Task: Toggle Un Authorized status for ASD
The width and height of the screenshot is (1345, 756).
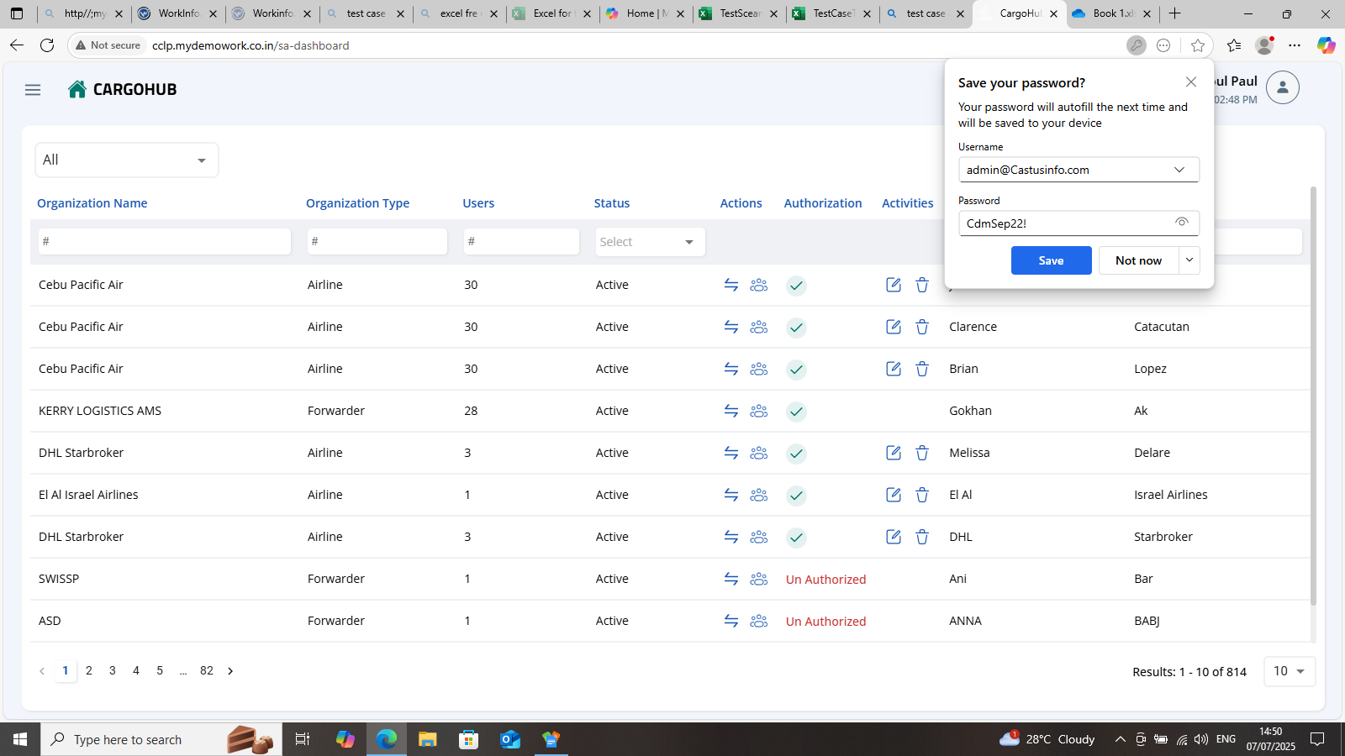Action: tap(825, 622)
